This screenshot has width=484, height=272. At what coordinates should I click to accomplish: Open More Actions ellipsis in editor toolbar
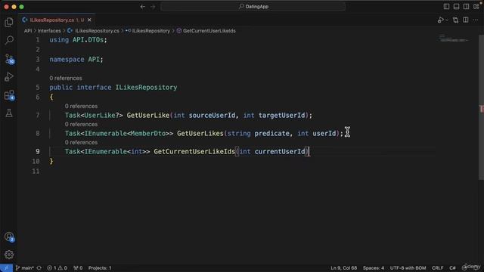pyautogui.click(x=476, y=20)
